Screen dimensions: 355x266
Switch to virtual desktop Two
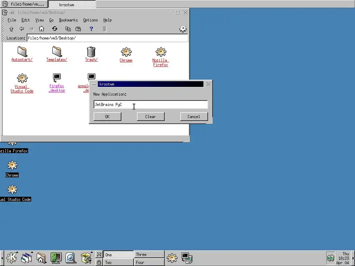[119, 263]
